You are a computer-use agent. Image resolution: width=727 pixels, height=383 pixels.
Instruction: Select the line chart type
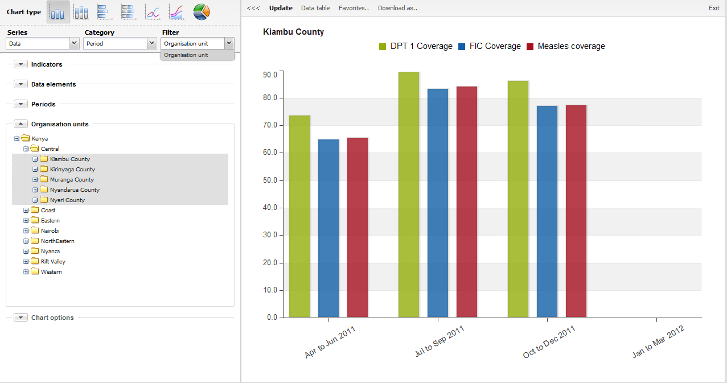152,12
